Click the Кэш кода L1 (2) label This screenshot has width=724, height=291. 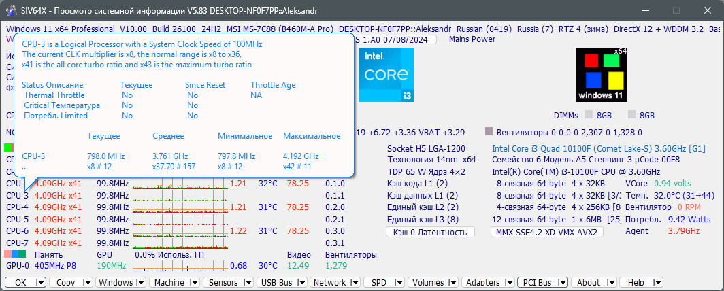point(417,184)
